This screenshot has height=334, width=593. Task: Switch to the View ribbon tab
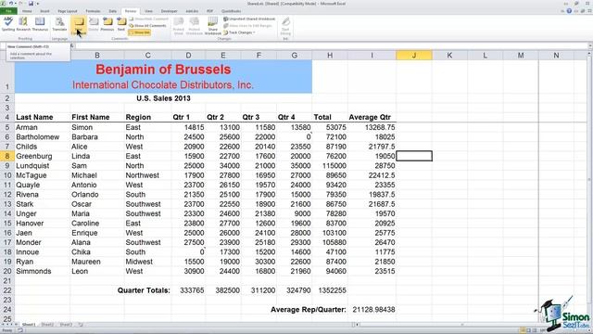(149, 11)
